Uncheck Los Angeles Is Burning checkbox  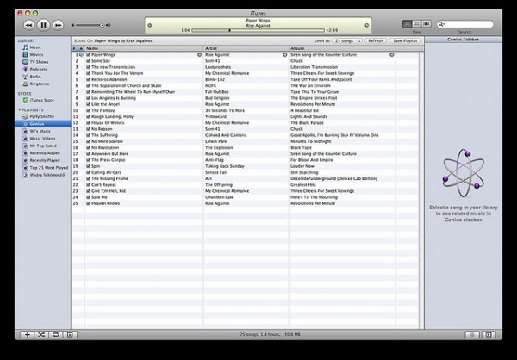point(88,98)
